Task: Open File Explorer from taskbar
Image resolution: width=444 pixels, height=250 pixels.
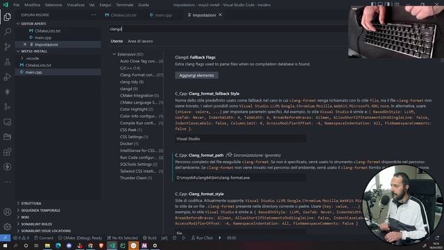Action: [x=47, y=246]
